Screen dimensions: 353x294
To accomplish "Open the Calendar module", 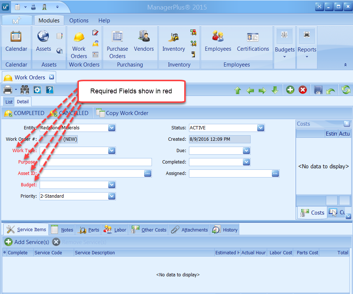I will 16,41.
